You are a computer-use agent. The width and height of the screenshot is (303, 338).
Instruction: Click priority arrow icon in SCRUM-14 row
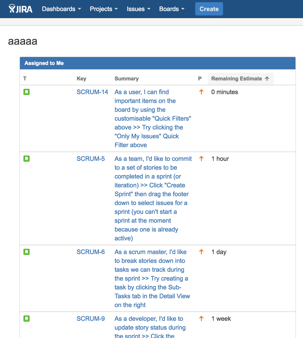coord(201,92)
